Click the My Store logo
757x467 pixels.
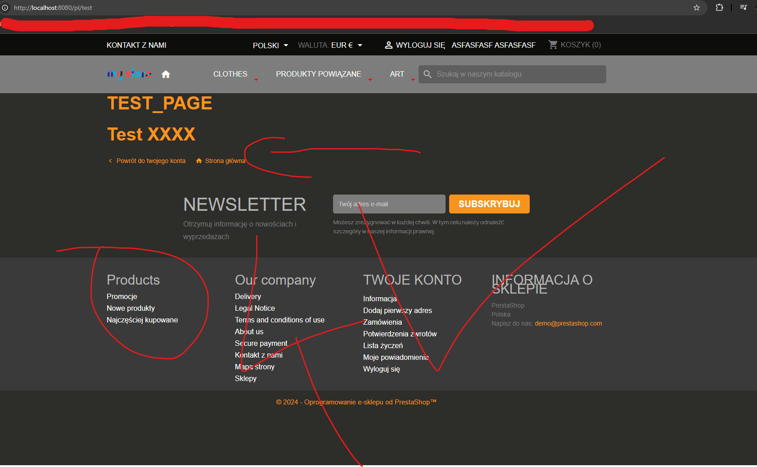point(129,74)
